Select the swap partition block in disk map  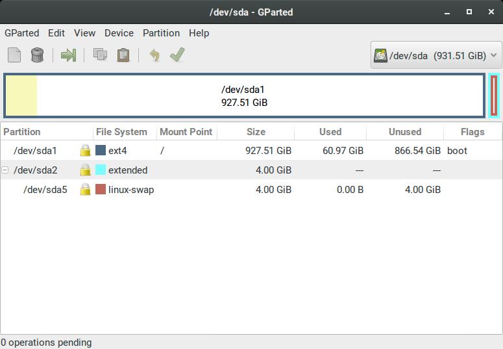[x=494, y=96]
